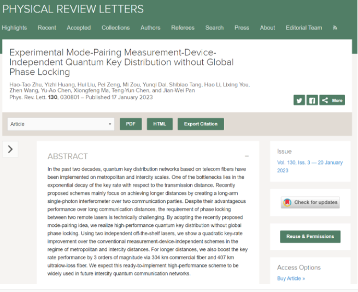Open the More sharing options button

(332, 100)
